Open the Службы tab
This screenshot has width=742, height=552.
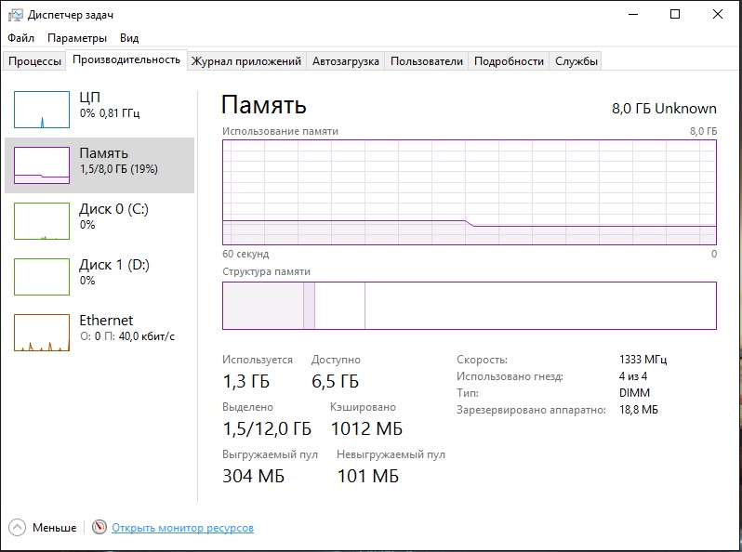point(576,61)
